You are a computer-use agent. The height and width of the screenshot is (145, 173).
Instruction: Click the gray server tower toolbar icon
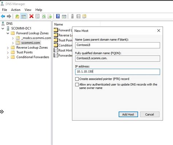point(72,16)
